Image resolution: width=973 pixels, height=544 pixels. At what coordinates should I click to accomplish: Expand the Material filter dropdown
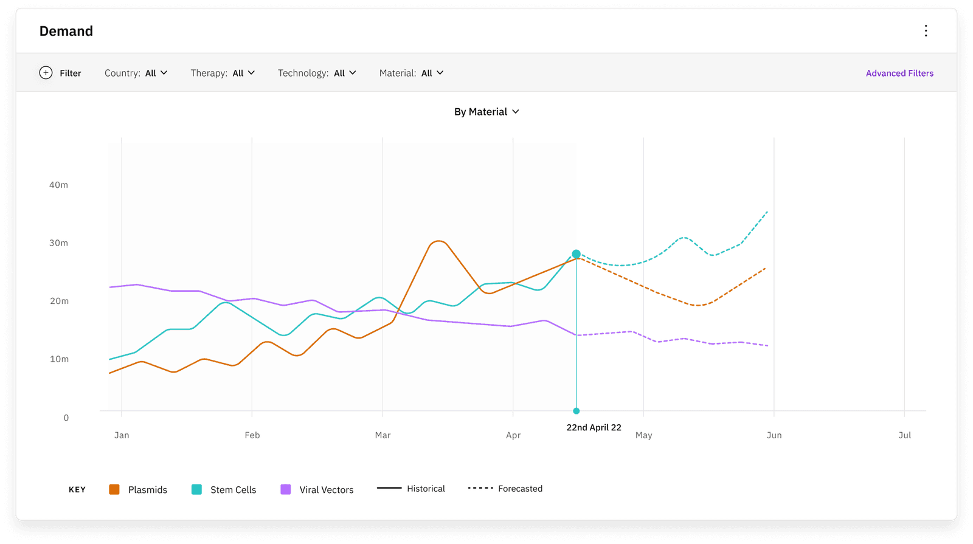[x=412, y=73]
